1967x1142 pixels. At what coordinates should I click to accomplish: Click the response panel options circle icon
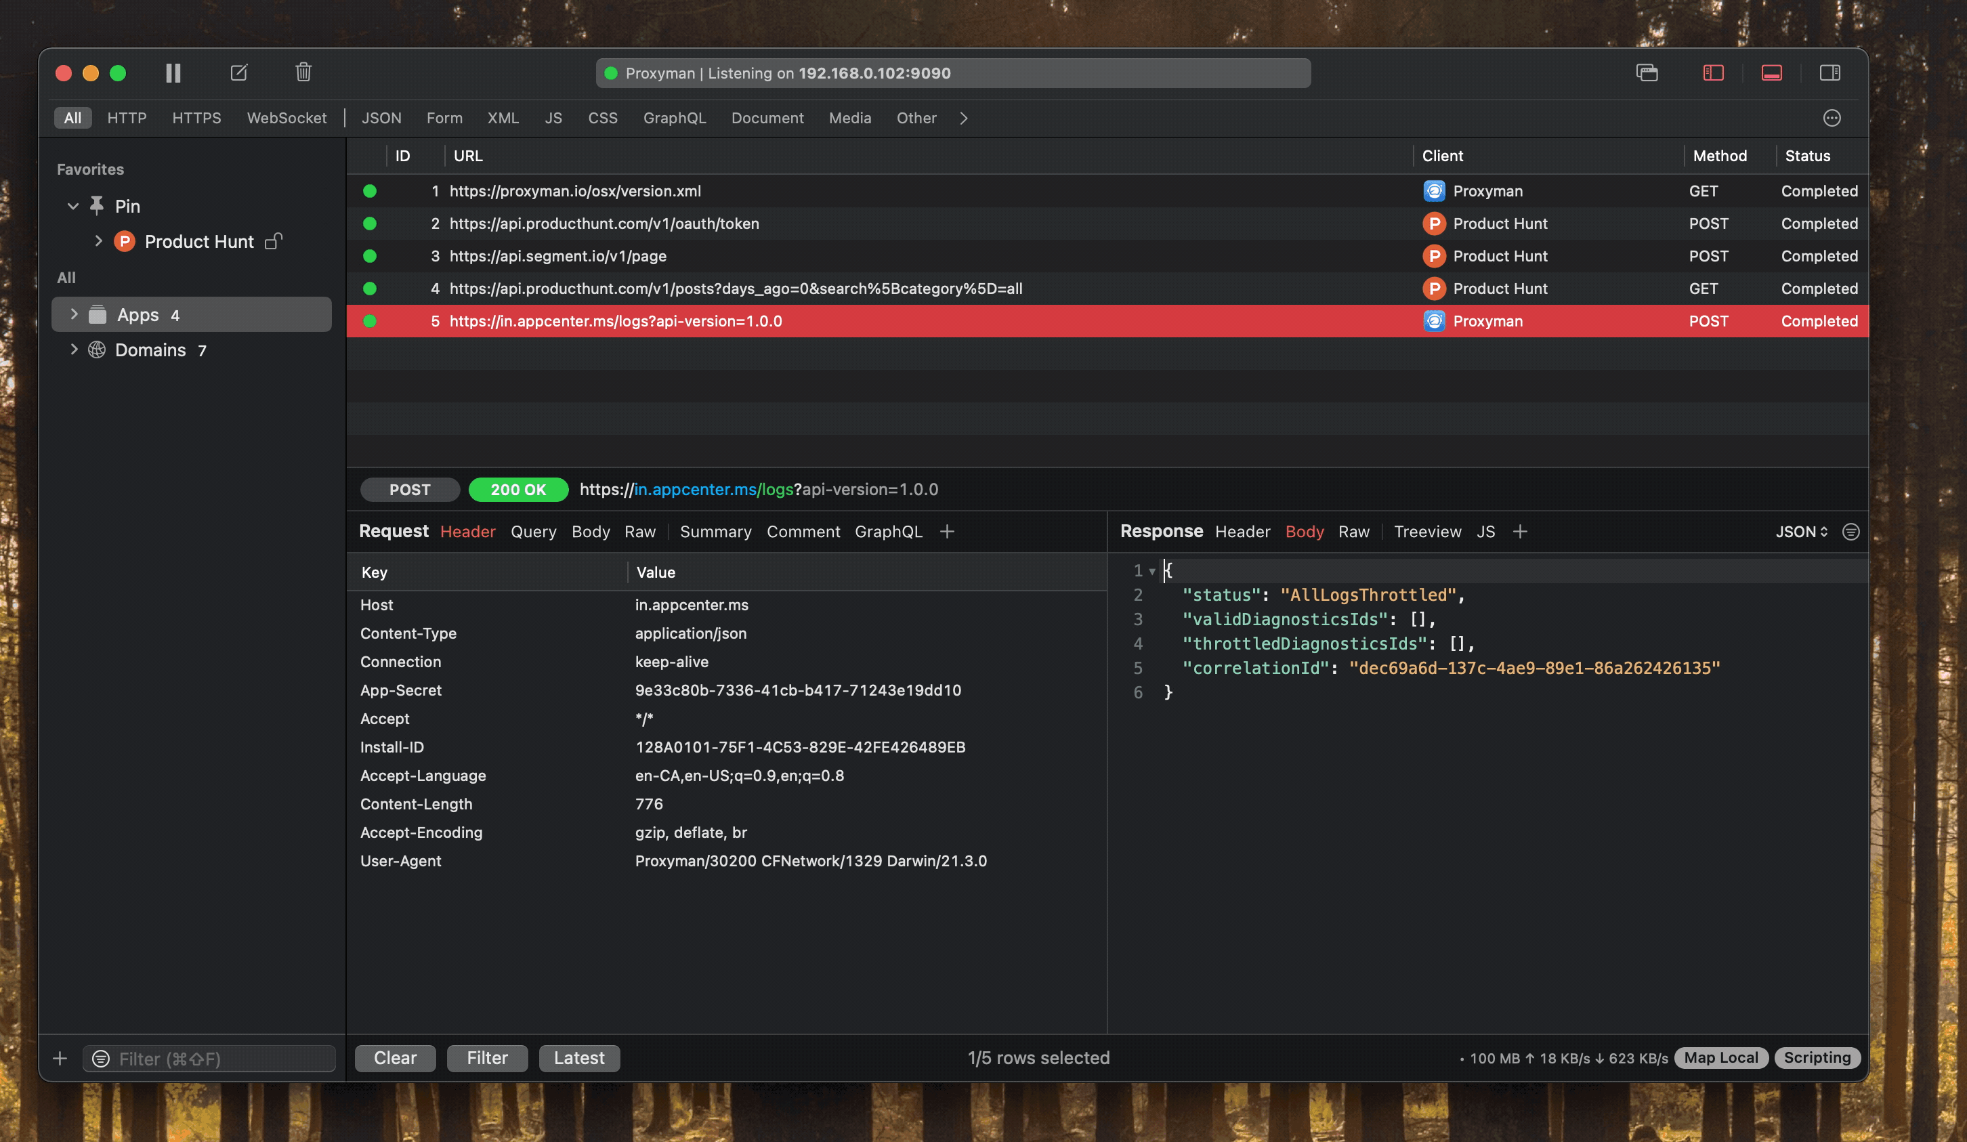(x=1850, y=532)
